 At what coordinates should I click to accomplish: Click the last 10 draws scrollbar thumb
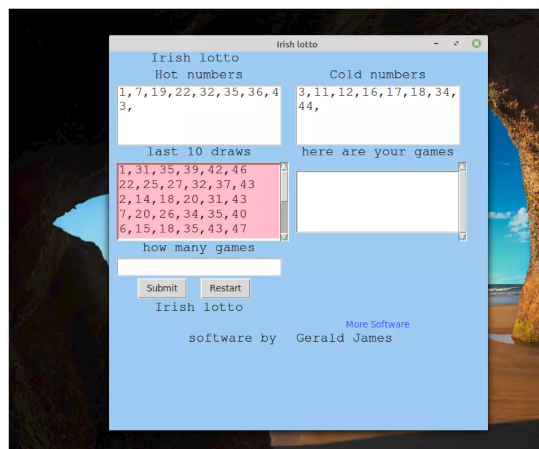(284, 186)
